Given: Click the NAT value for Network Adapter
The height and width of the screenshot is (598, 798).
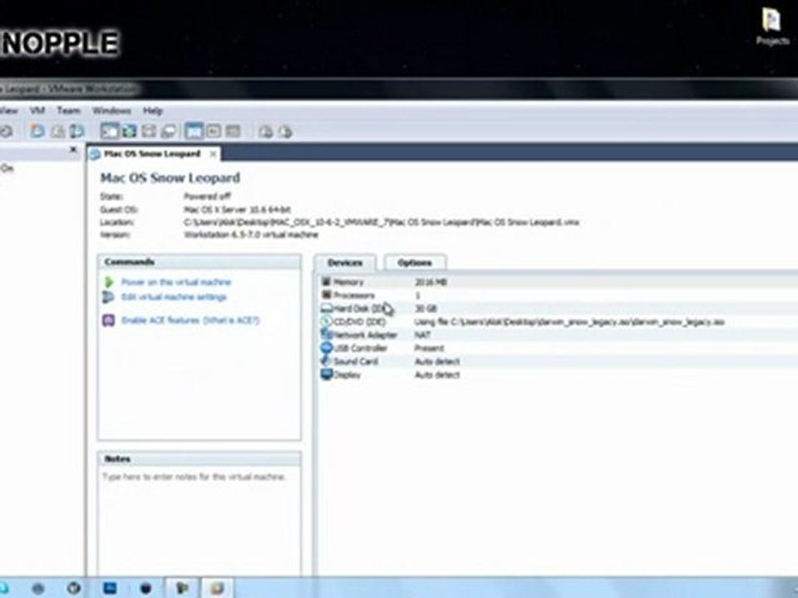Looking at the screenshot, I should [422, 335].
